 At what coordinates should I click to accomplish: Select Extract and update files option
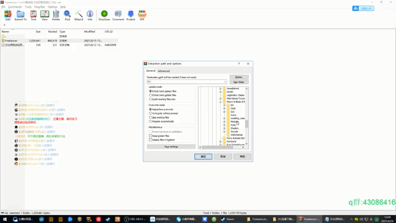[163, 95]
